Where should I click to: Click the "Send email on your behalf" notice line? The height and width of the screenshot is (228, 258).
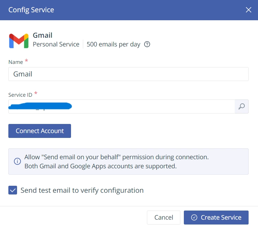117,157
